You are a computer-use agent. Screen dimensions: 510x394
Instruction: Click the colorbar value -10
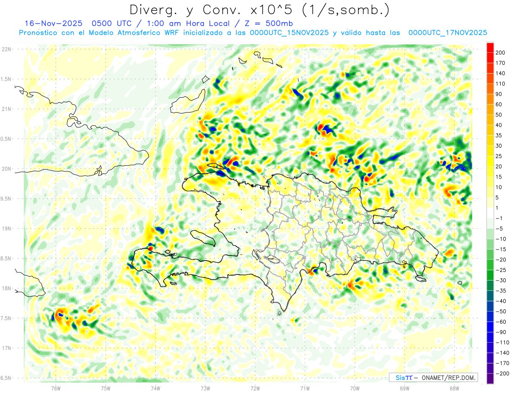501,239
